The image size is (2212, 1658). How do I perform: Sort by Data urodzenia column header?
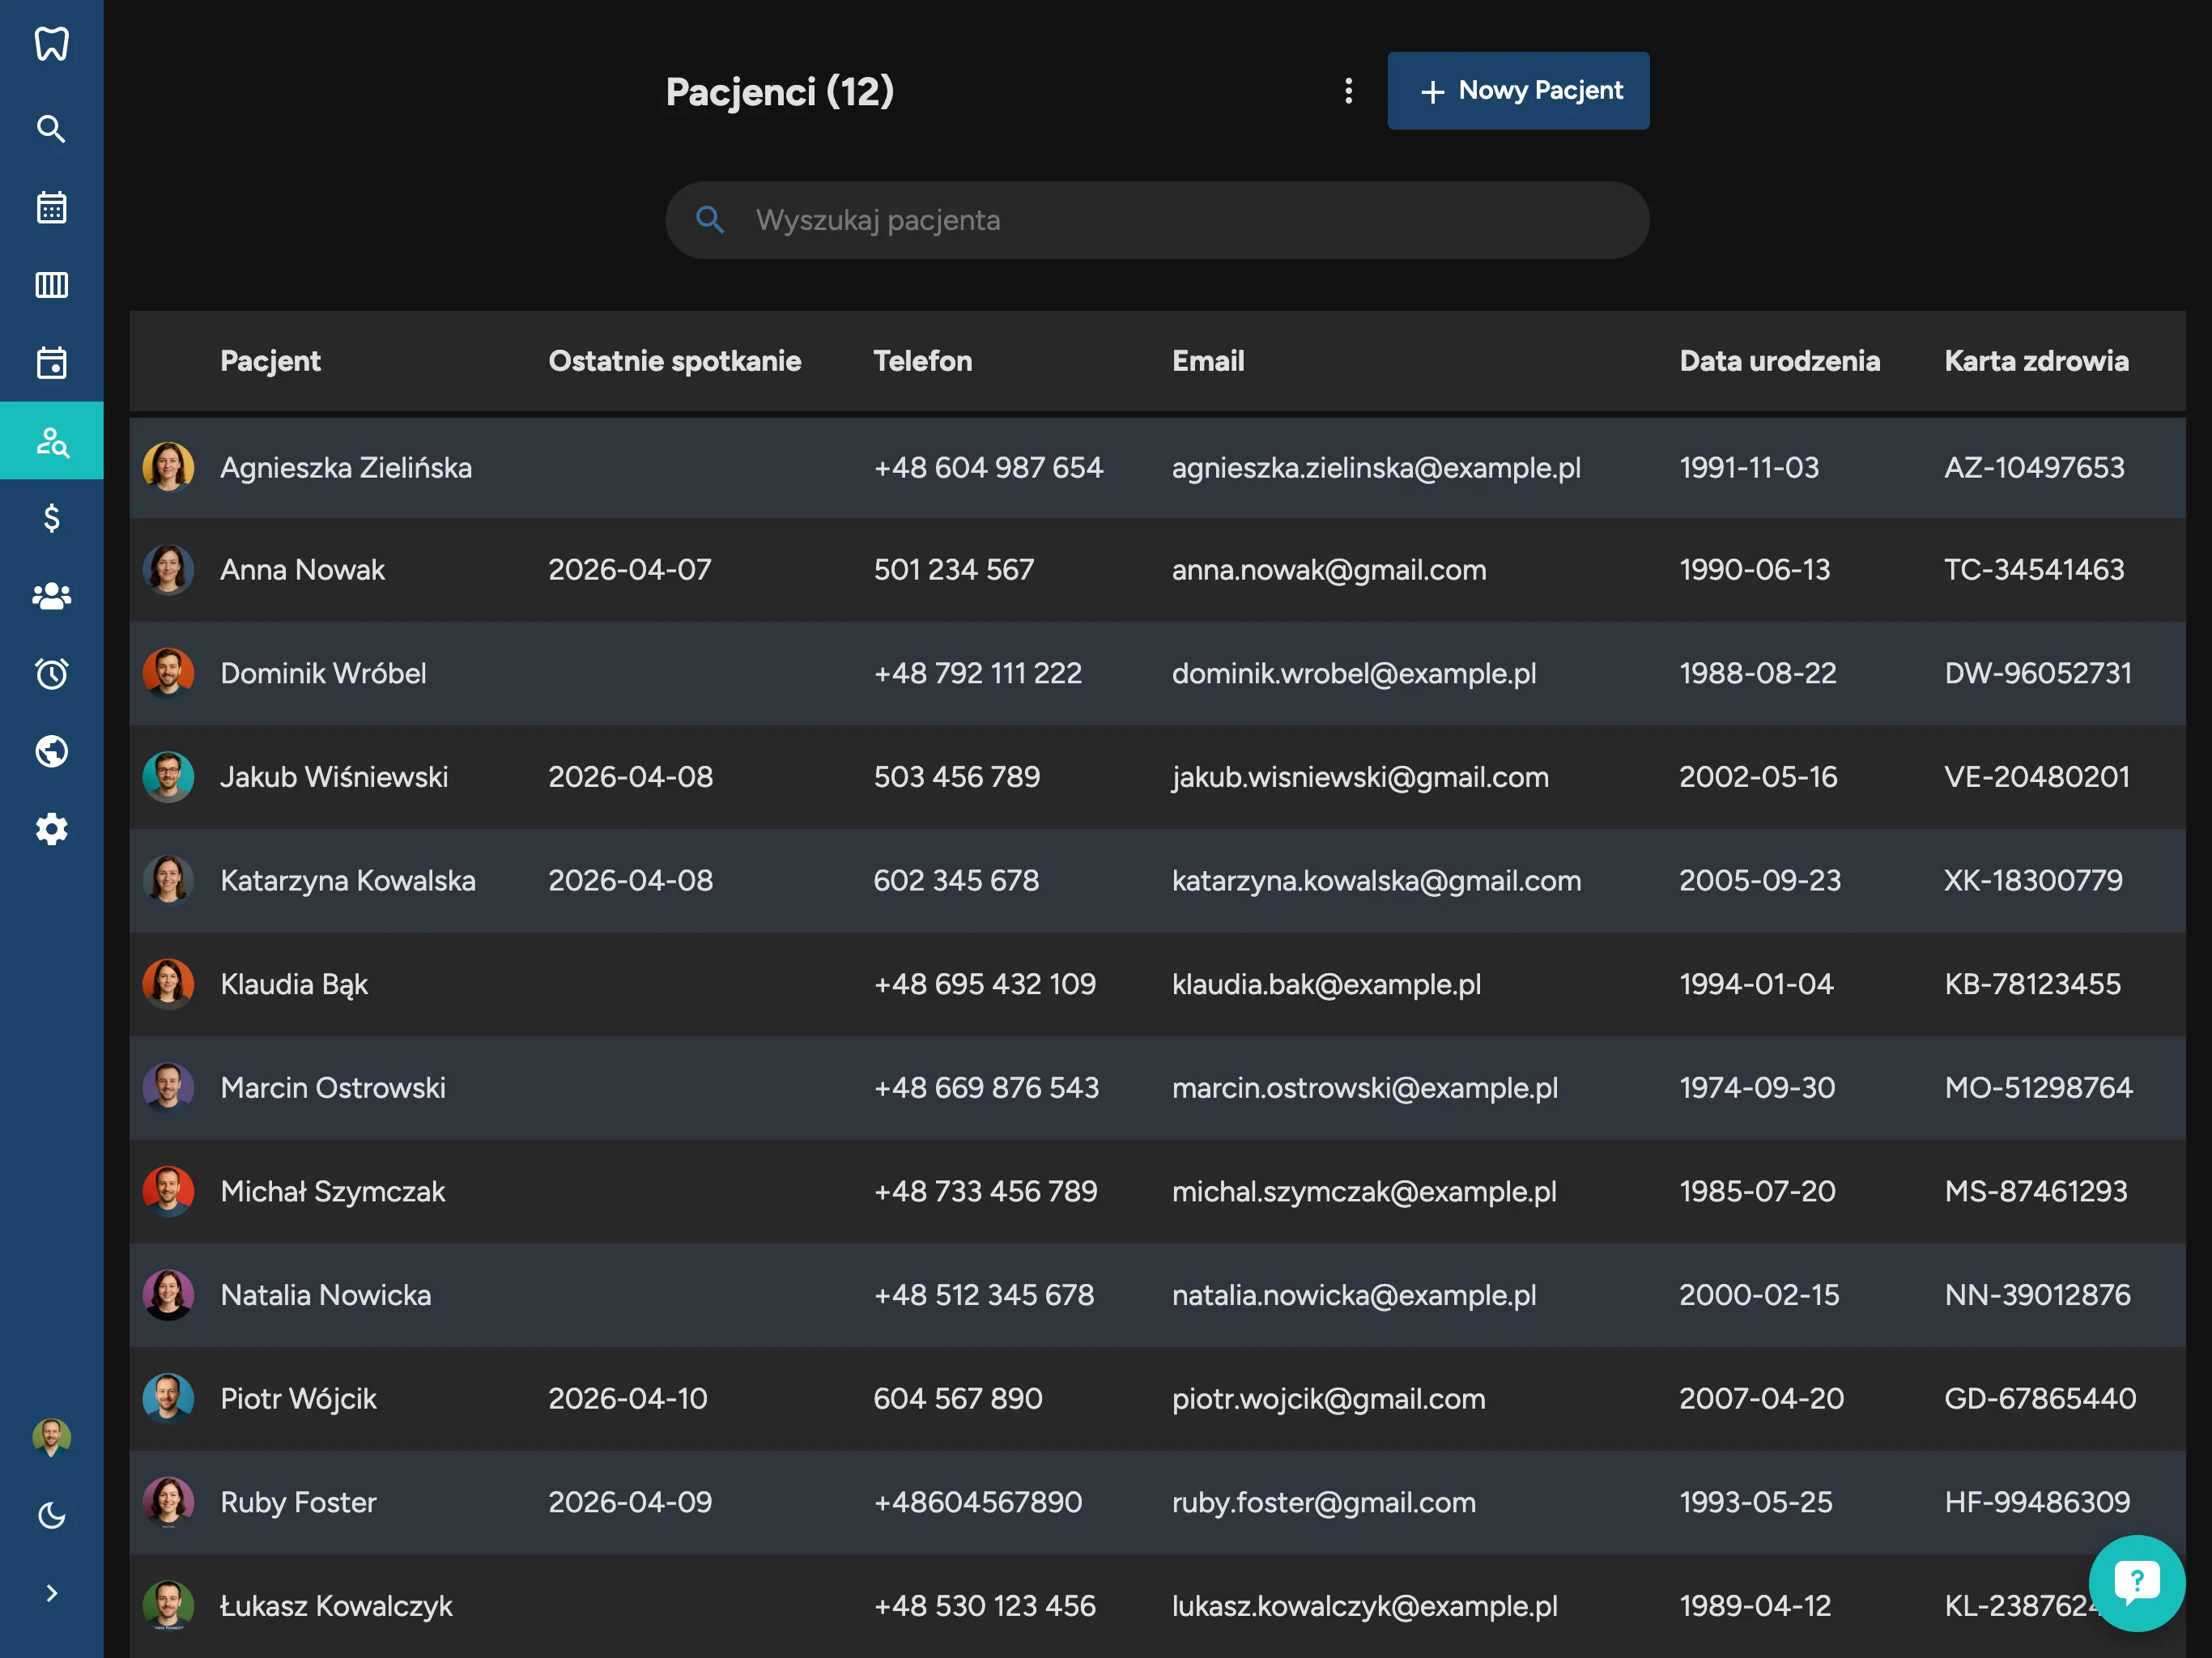(1779, 361)
